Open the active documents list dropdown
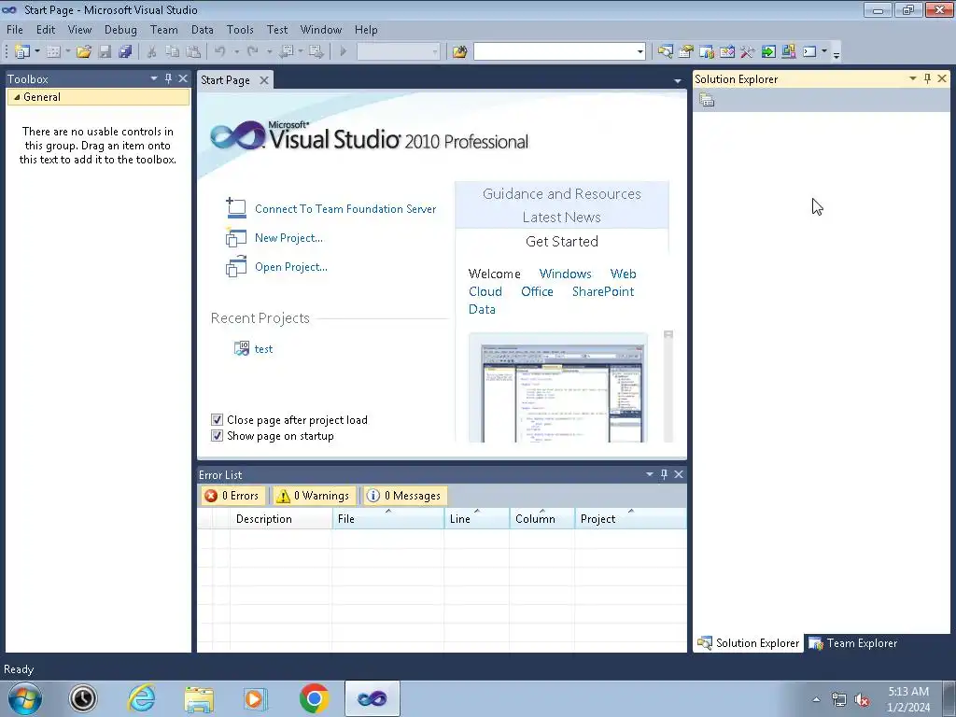The width and height of the screenshot is (956, 717). pos(678,80)
